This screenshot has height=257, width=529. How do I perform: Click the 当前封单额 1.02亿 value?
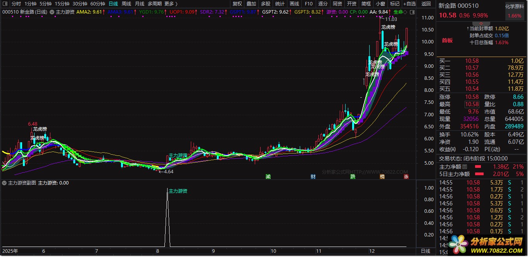click(x=502, y=28)
